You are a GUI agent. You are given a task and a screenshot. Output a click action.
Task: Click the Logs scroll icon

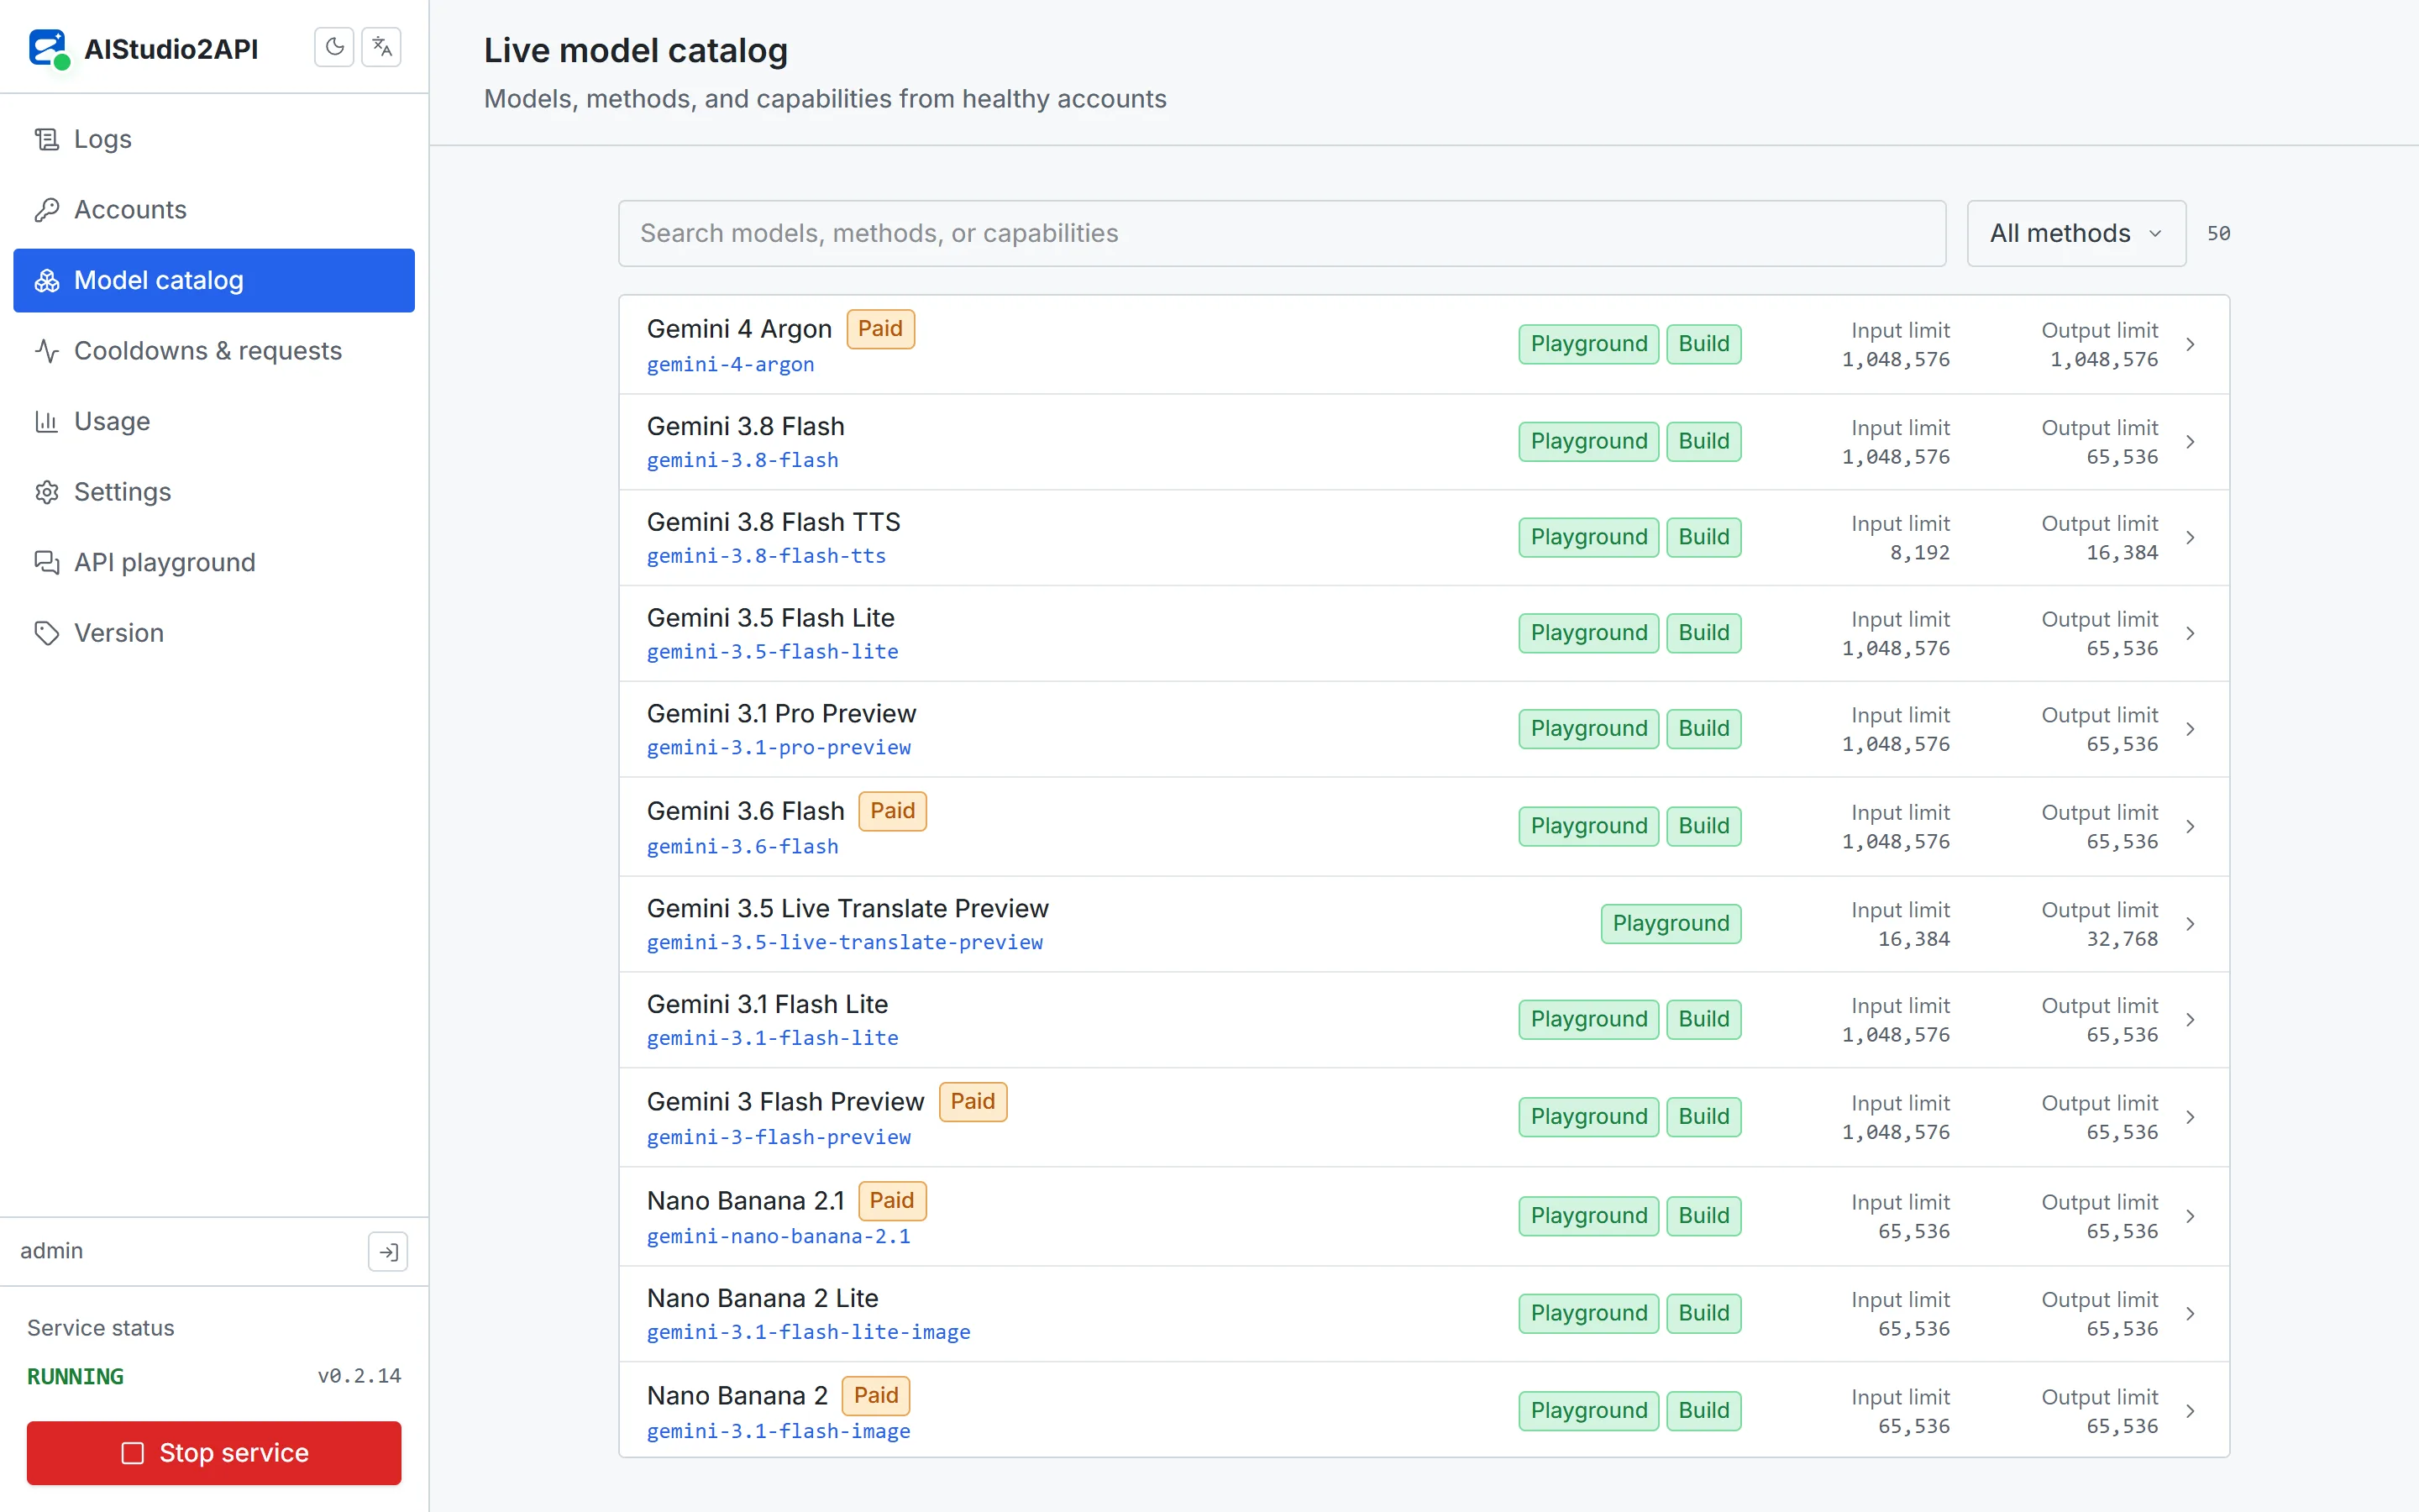tap(47, 139)
